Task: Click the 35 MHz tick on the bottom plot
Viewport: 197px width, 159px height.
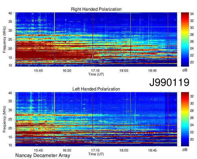Action: pyautogui.click(x=10, y=101)
